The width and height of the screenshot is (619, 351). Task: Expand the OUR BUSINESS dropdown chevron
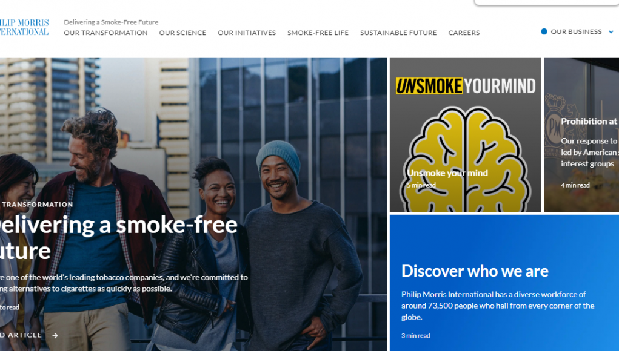611,32
